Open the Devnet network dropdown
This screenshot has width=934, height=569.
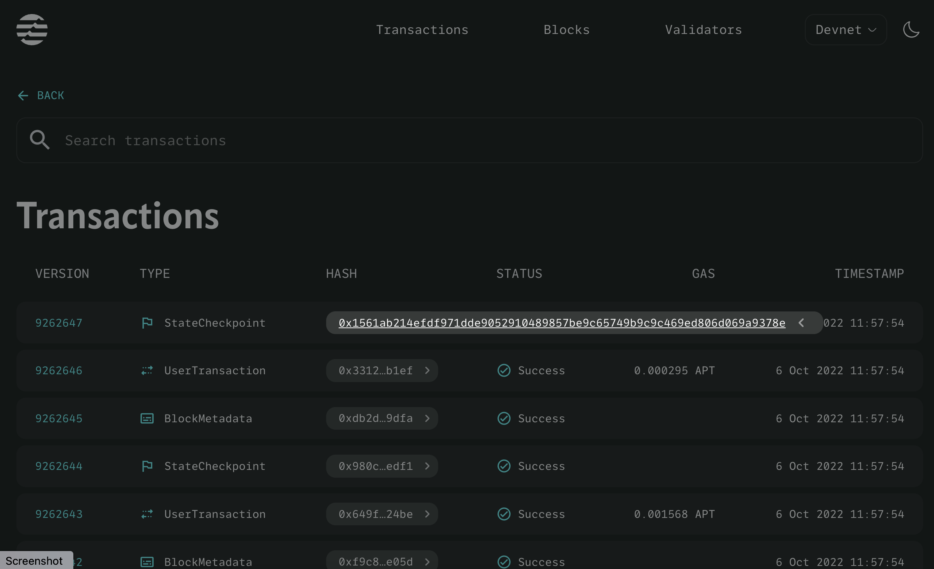click(845, 29)
